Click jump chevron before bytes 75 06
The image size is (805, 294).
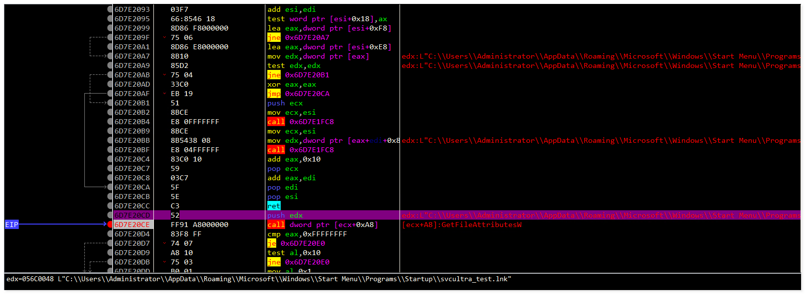[x=164, y=37]
